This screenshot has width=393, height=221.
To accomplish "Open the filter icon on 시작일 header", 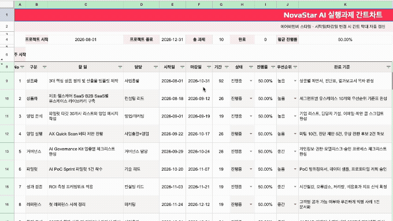I will tap(182, 67).
